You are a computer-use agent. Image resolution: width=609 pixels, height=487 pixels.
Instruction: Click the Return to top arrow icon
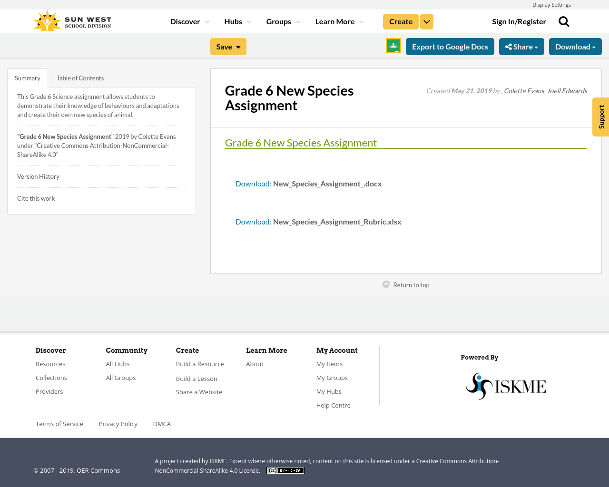point(386,284)
